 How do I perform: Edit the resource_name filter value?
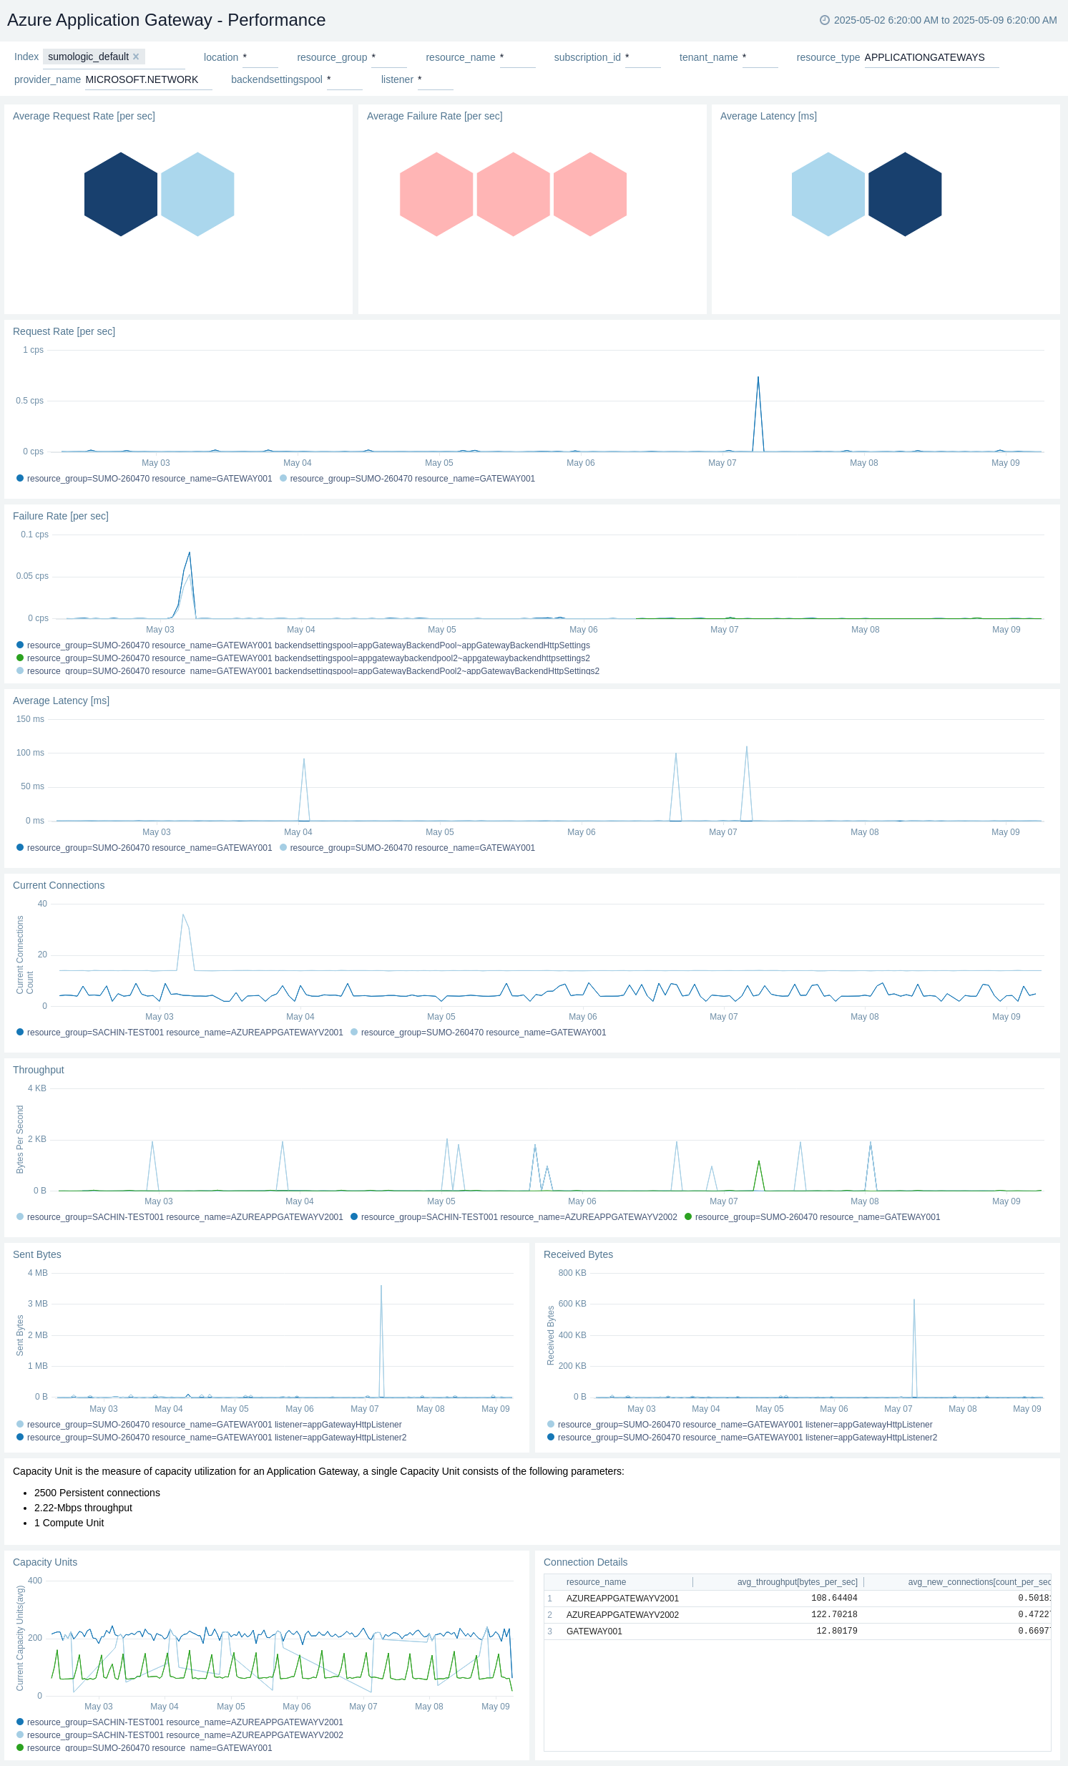[517, 57]
